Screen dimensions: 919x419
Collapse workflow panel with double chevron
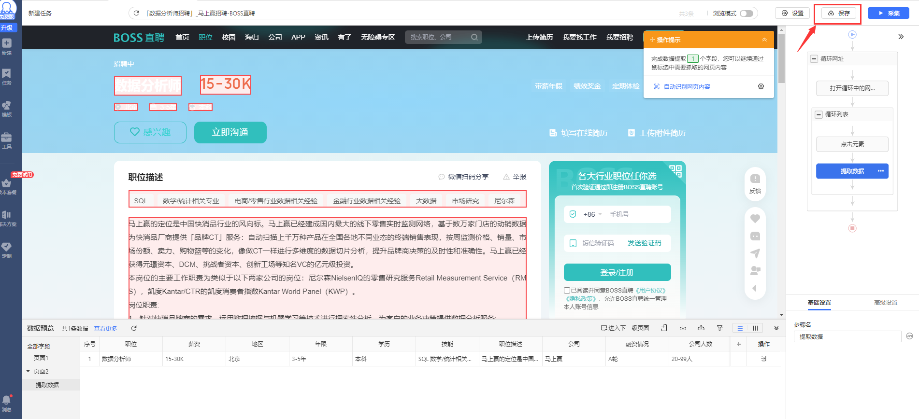[x=901, y=37]
